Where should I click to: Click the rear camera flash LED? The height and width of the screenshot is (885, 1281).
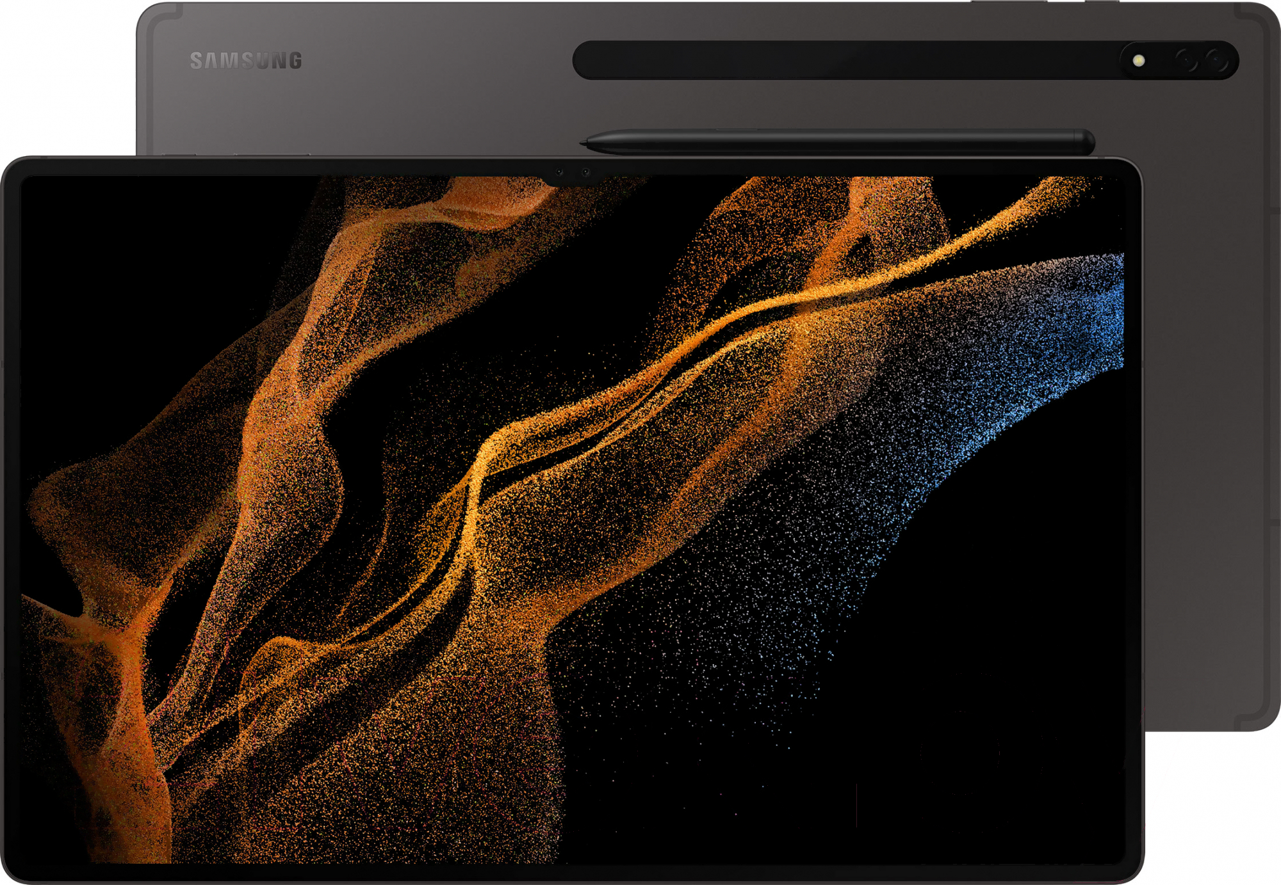(x=1139, y=60)
